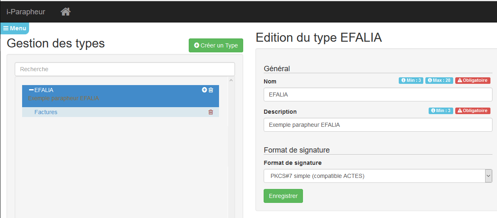Click the Max : 28 info badge

point(439,81)
